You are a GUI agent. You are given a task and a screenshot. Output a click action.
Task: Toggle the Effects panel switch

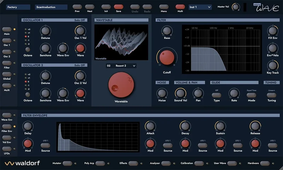pos(133,163)
